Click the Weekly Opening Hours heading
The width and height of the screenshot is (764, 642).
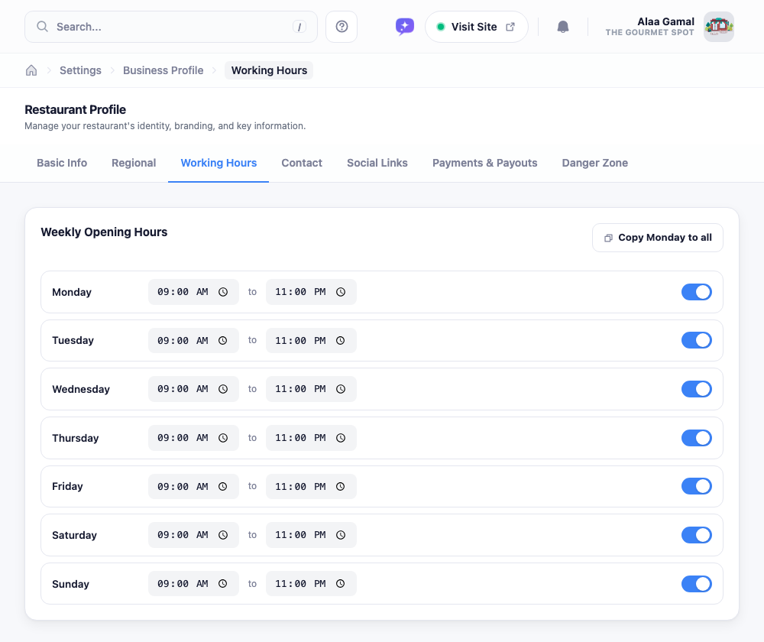pyautogui.click(x=104, y=232)
